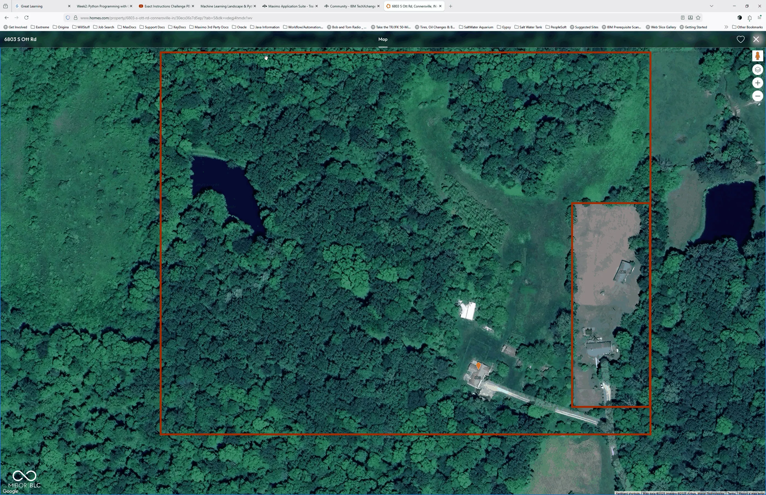Click the orange 6803 property pin
The image size is (766, 495).
[478, 366]
